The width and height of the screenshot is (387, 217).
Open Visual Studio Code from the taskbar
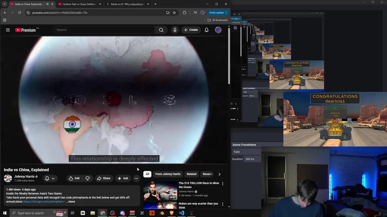181,213
